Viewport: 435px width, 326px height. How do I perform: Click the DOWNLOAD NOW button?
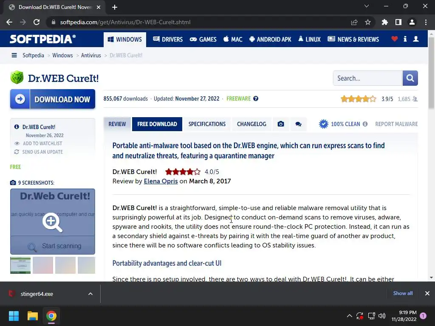coord(53,99)
